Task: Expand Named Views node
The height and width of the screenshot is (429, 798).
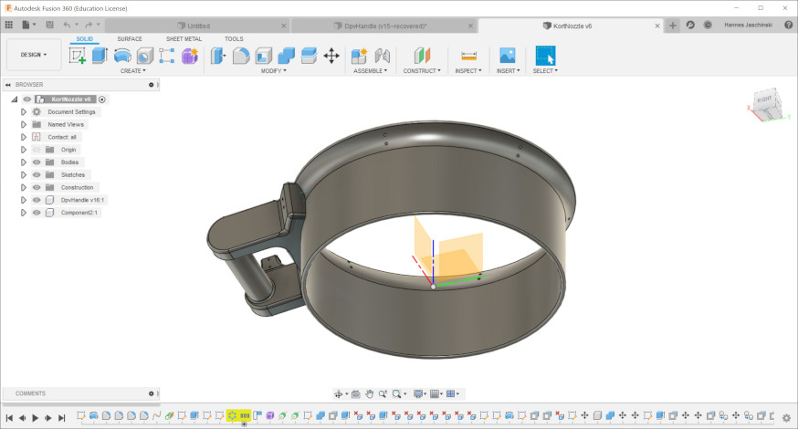Action: click(x=24, y=124)
